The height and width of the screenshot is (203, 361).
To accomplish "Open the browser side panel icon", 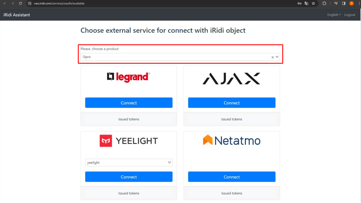I will click(x=343, y=3).
